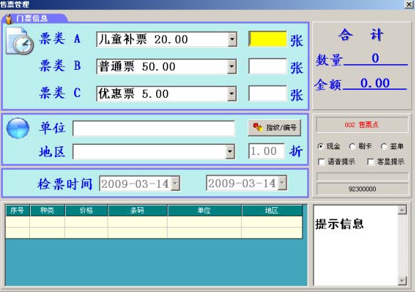Click the small icon on 门票信息 tab

tap(9, 19)
